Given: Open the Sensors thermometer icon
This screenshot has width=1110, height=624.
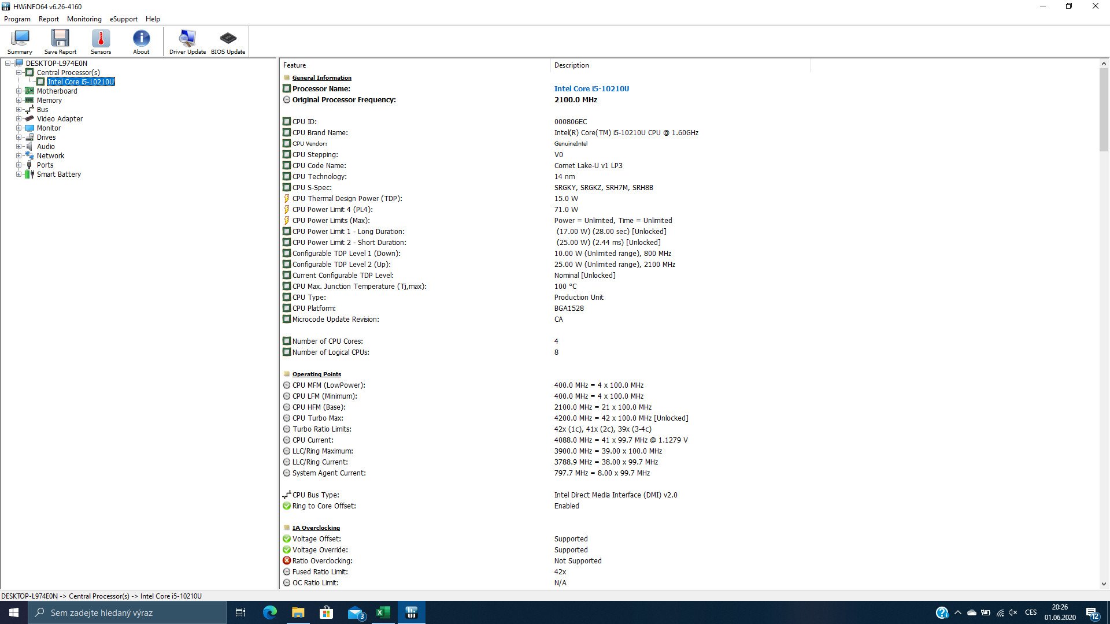Looking at the screenshot, I should pos(101,42).
